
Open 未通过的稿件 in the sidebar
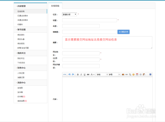[23, 20]
